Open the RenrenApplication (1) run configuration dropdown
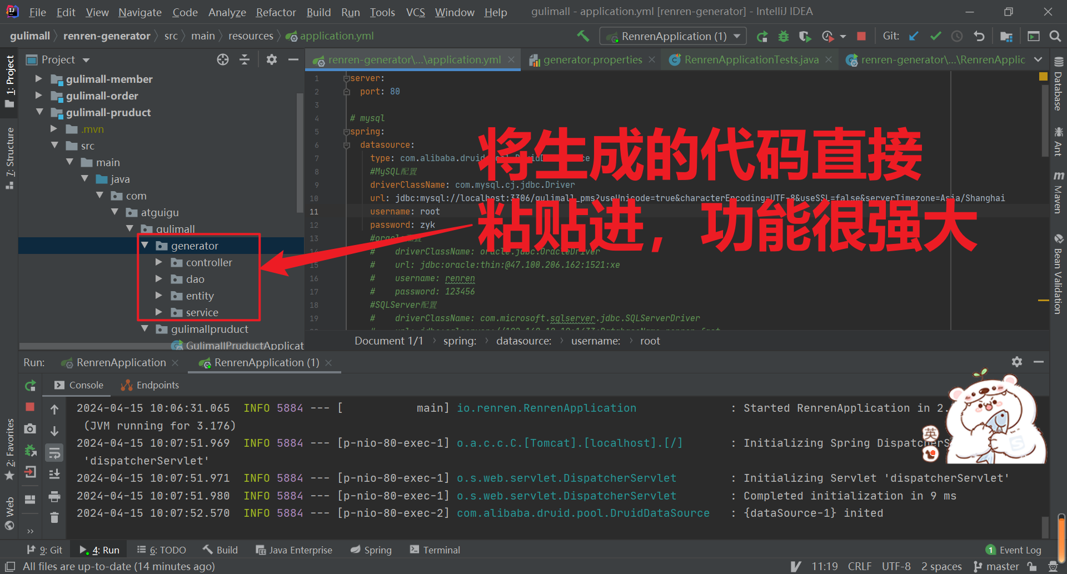The width and height of the screenshot is (1067, 574). (674, 36)
